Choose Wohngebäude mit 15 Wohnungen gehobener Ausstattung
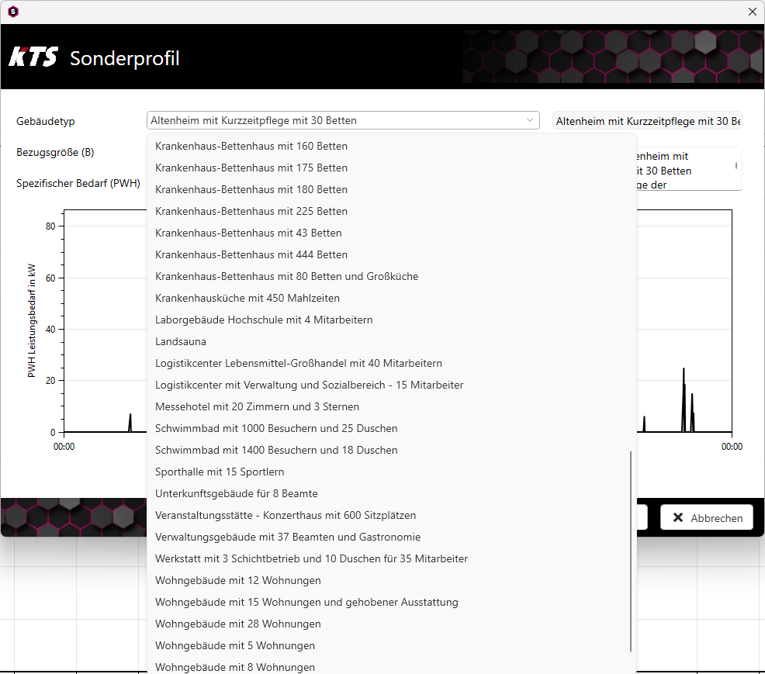 click(x=392, y=602)
